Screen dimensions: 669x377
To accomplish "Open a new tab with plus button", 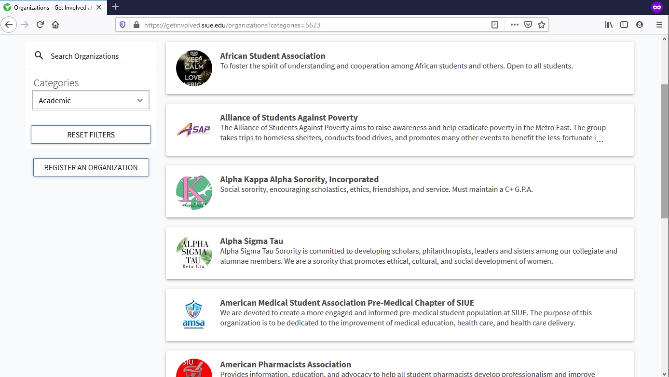I will pyautogui.click(x=115, y=7).
